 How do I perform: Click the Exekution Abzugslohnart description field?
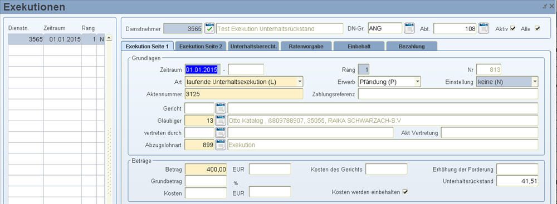coord(383,145)
